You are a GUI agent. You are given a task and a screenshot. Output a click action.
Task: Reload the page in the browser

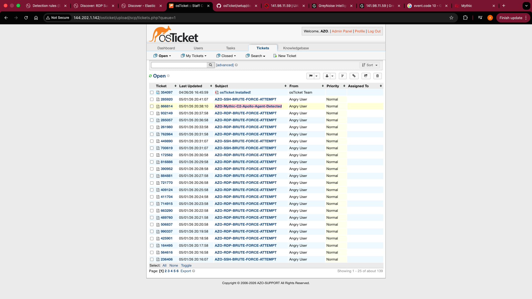pyautogui.click(x=26, y=18)
